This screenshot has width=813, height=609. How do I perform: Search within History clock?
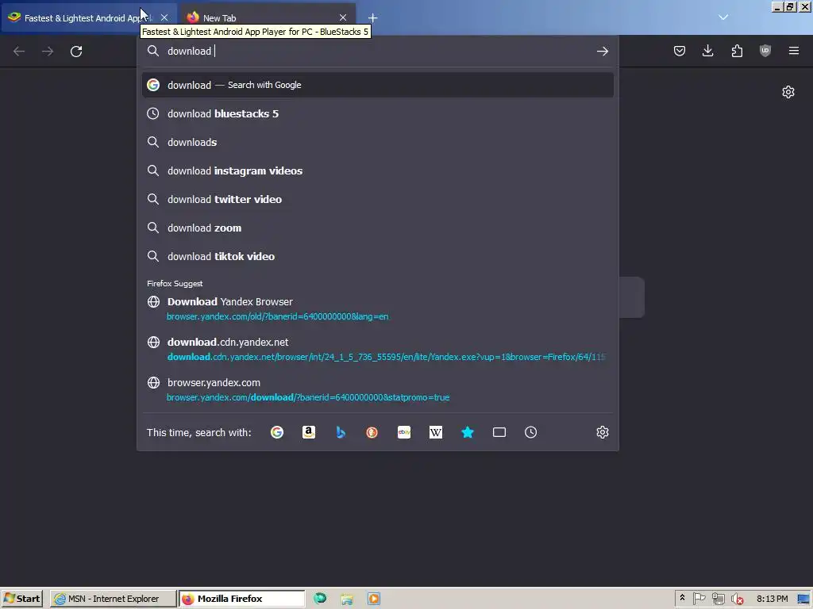531,432
